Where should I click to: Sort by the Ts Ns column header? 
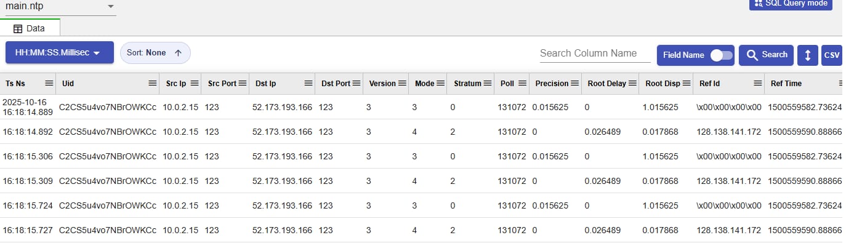15,83
